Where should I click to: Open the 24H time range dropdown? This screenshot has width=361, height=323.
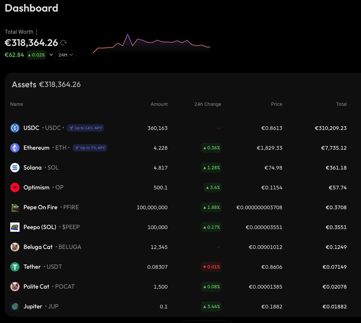point(66,55)
